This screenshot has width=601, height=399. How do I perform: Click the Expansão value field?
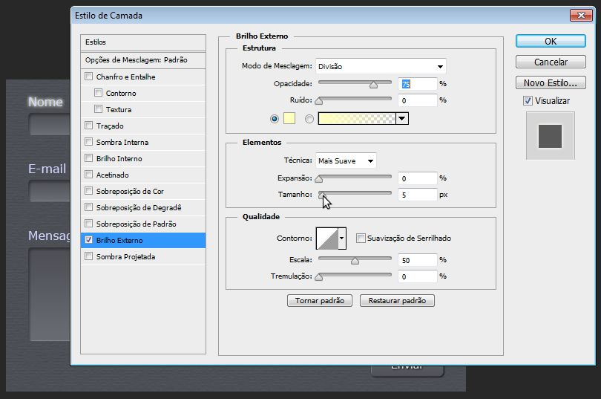click(x=417, y=178)
